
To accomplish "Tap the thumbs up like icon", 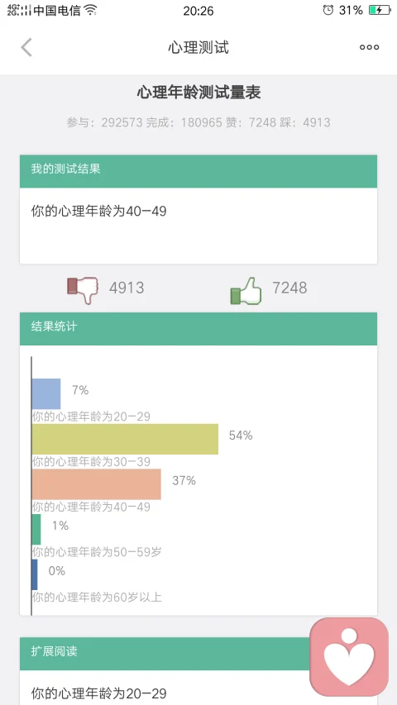I will 246,290.
